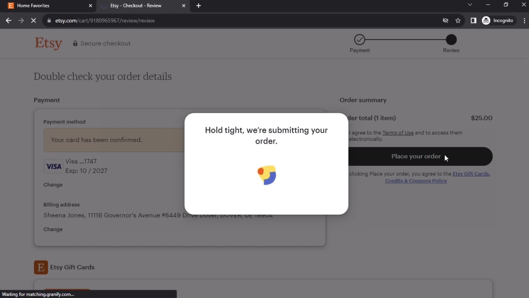Click the new tab plus button
Screen dimensions: 529x298
[x=198, y=6]
